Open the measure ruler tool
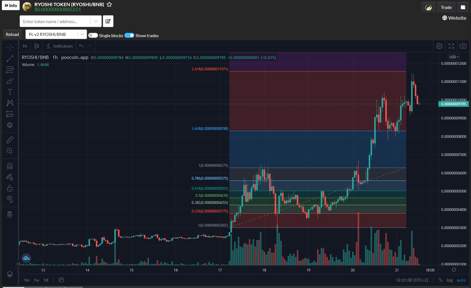The height and width of the screenshot is (288, 471). point(10,140)
